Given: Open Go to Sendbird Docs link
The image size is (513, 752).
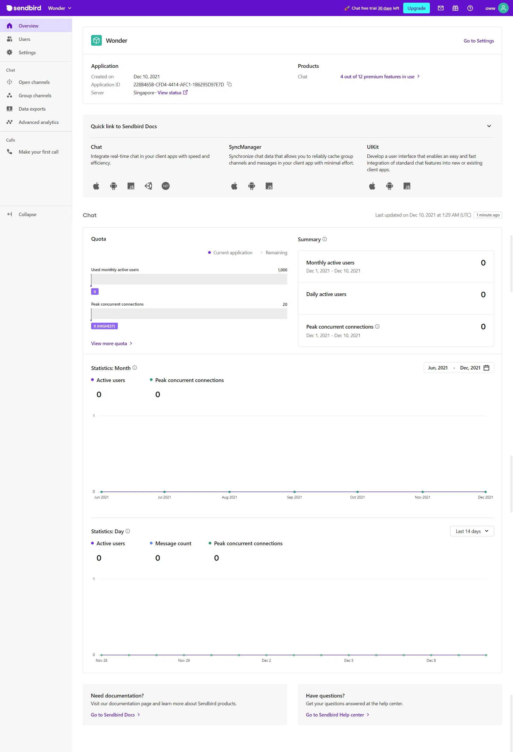Looking at the screenshot, I should pos(115,714).
